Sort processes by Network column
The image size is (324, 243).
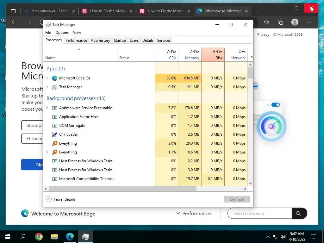[x=236, y=55]
